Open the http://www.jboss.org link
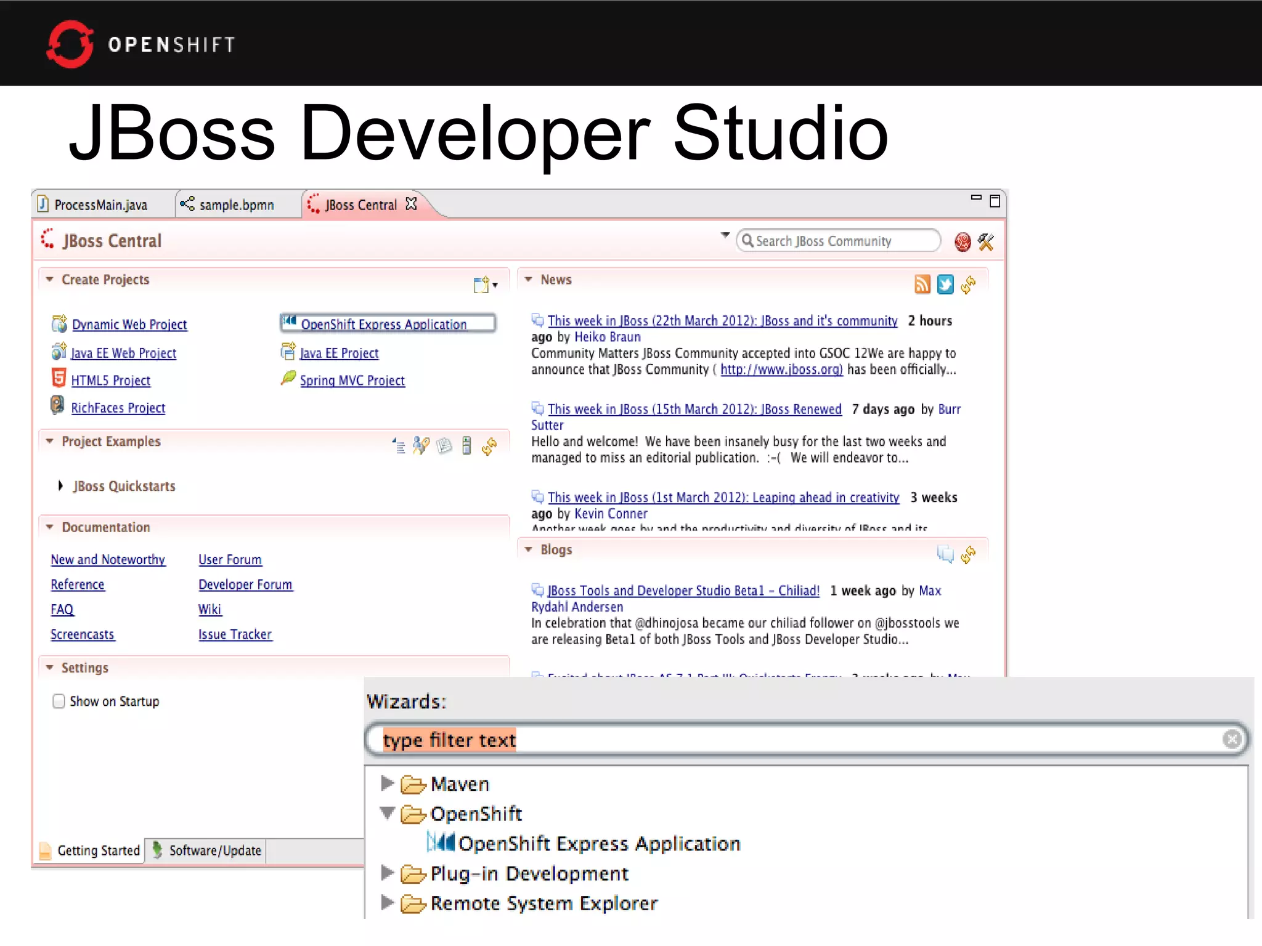The image size is (1262, 946). 781,370
